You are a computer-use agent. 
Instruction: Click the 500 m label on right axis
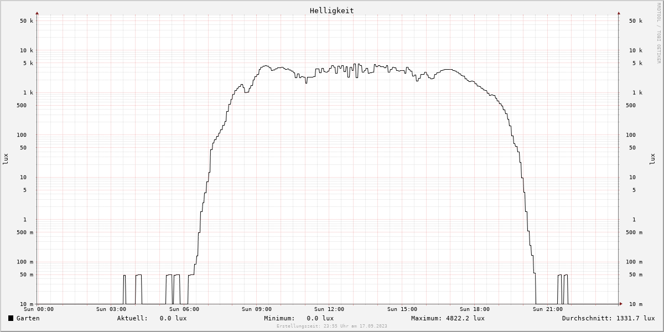634,232
